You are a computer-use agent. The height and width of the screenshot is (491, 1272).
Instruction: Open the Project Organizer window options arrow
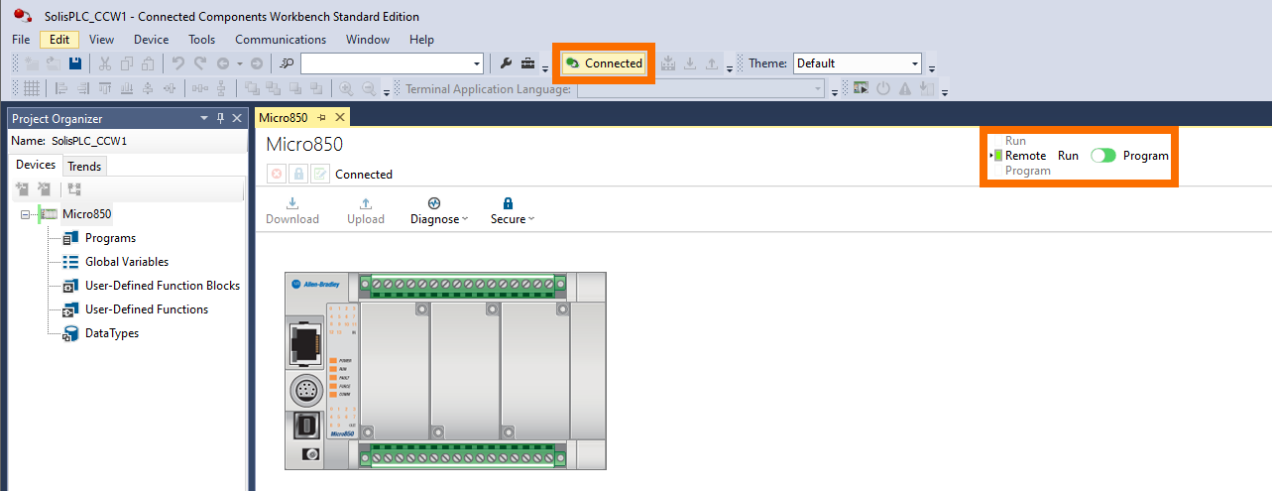pos(204,118)
